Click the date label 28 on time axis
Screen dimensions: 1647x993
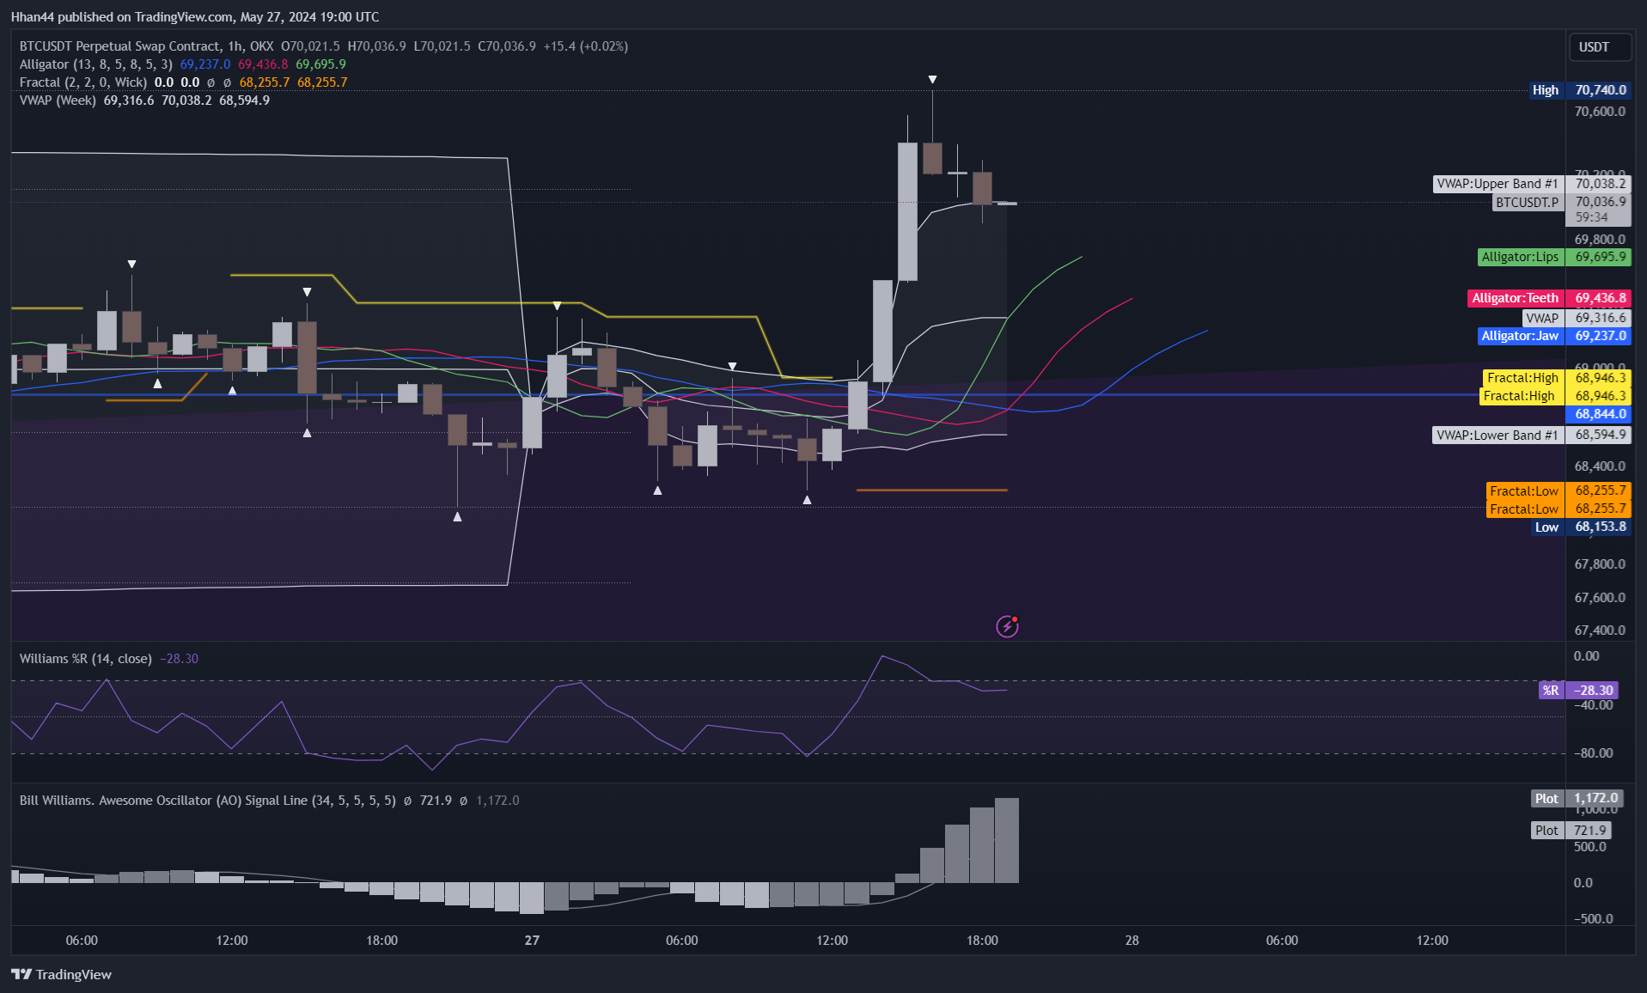[x=1132, y=941]
